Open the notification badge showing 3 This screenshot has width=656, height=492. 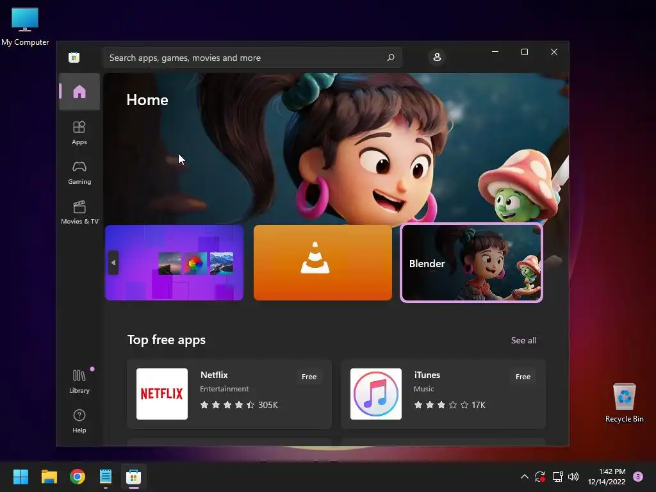pos(637,477)
